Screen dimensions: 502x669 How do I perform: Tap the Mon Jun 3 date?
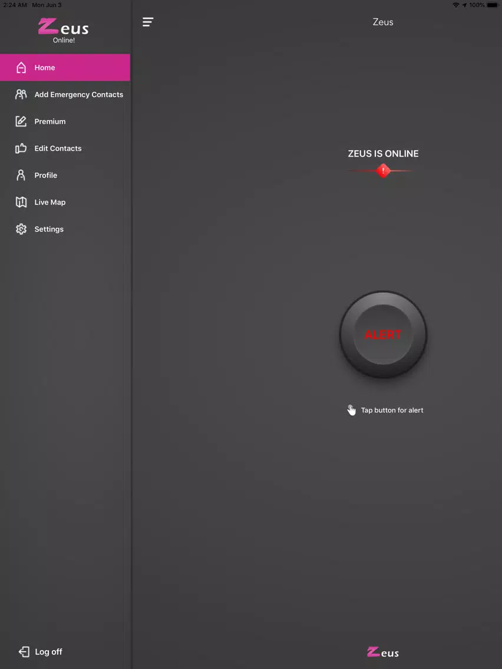click(x=47, y=5)
